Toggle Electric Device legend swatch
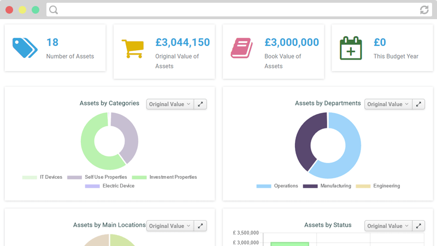 [92, 186]
